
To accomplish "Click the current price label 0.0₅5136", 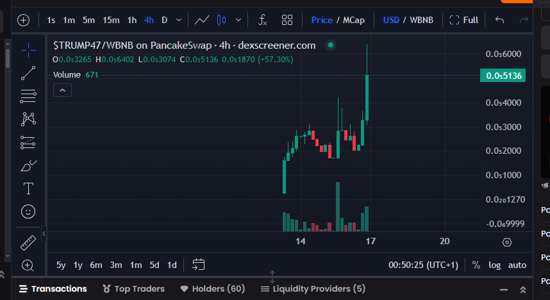I will point(503,76).
